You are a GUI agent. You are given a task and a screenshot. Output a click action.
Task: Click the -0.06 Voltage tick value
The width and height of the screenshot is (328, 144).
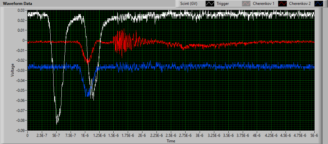click(21, 100)
